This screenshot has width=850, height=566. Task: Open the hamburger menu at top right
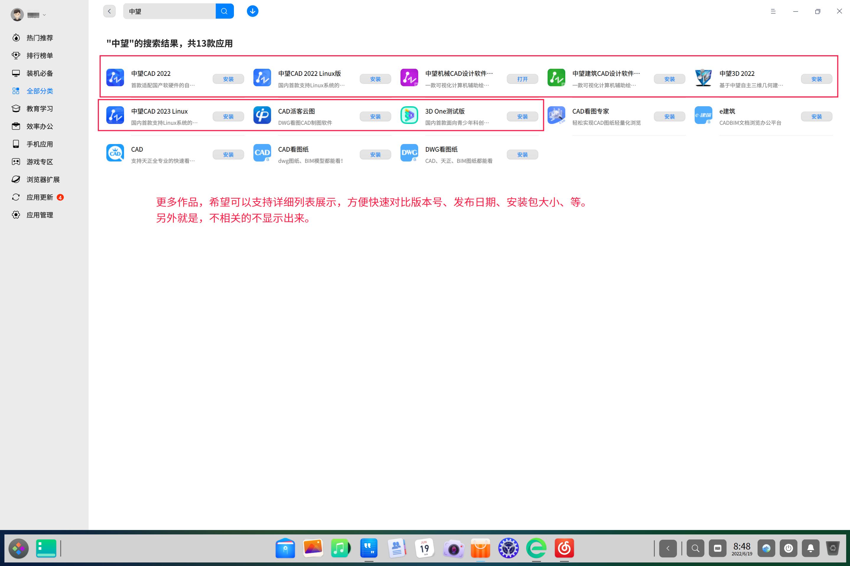(774, 11)
